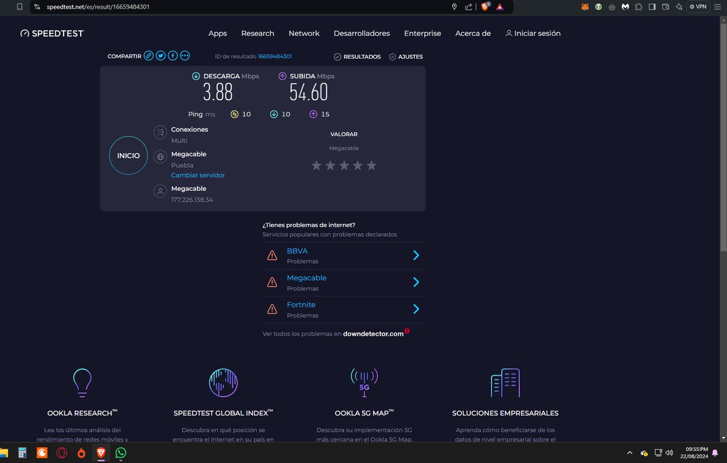The image size is (727, 463).
Task: Click download speed value 3.88
Action: pyautogui.click(x=217, y=92)
